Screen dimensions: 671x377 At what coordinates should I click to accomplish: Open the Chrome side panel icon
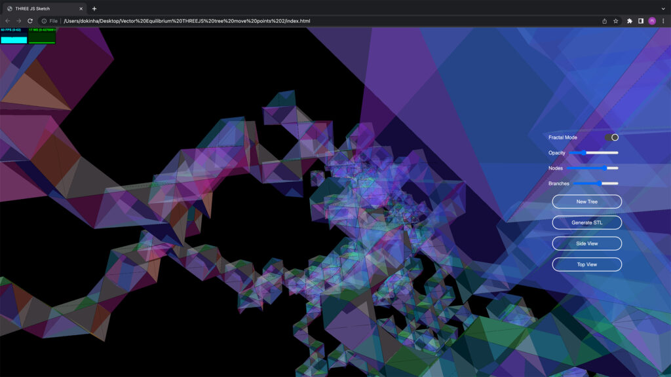[x=642, y=20]
